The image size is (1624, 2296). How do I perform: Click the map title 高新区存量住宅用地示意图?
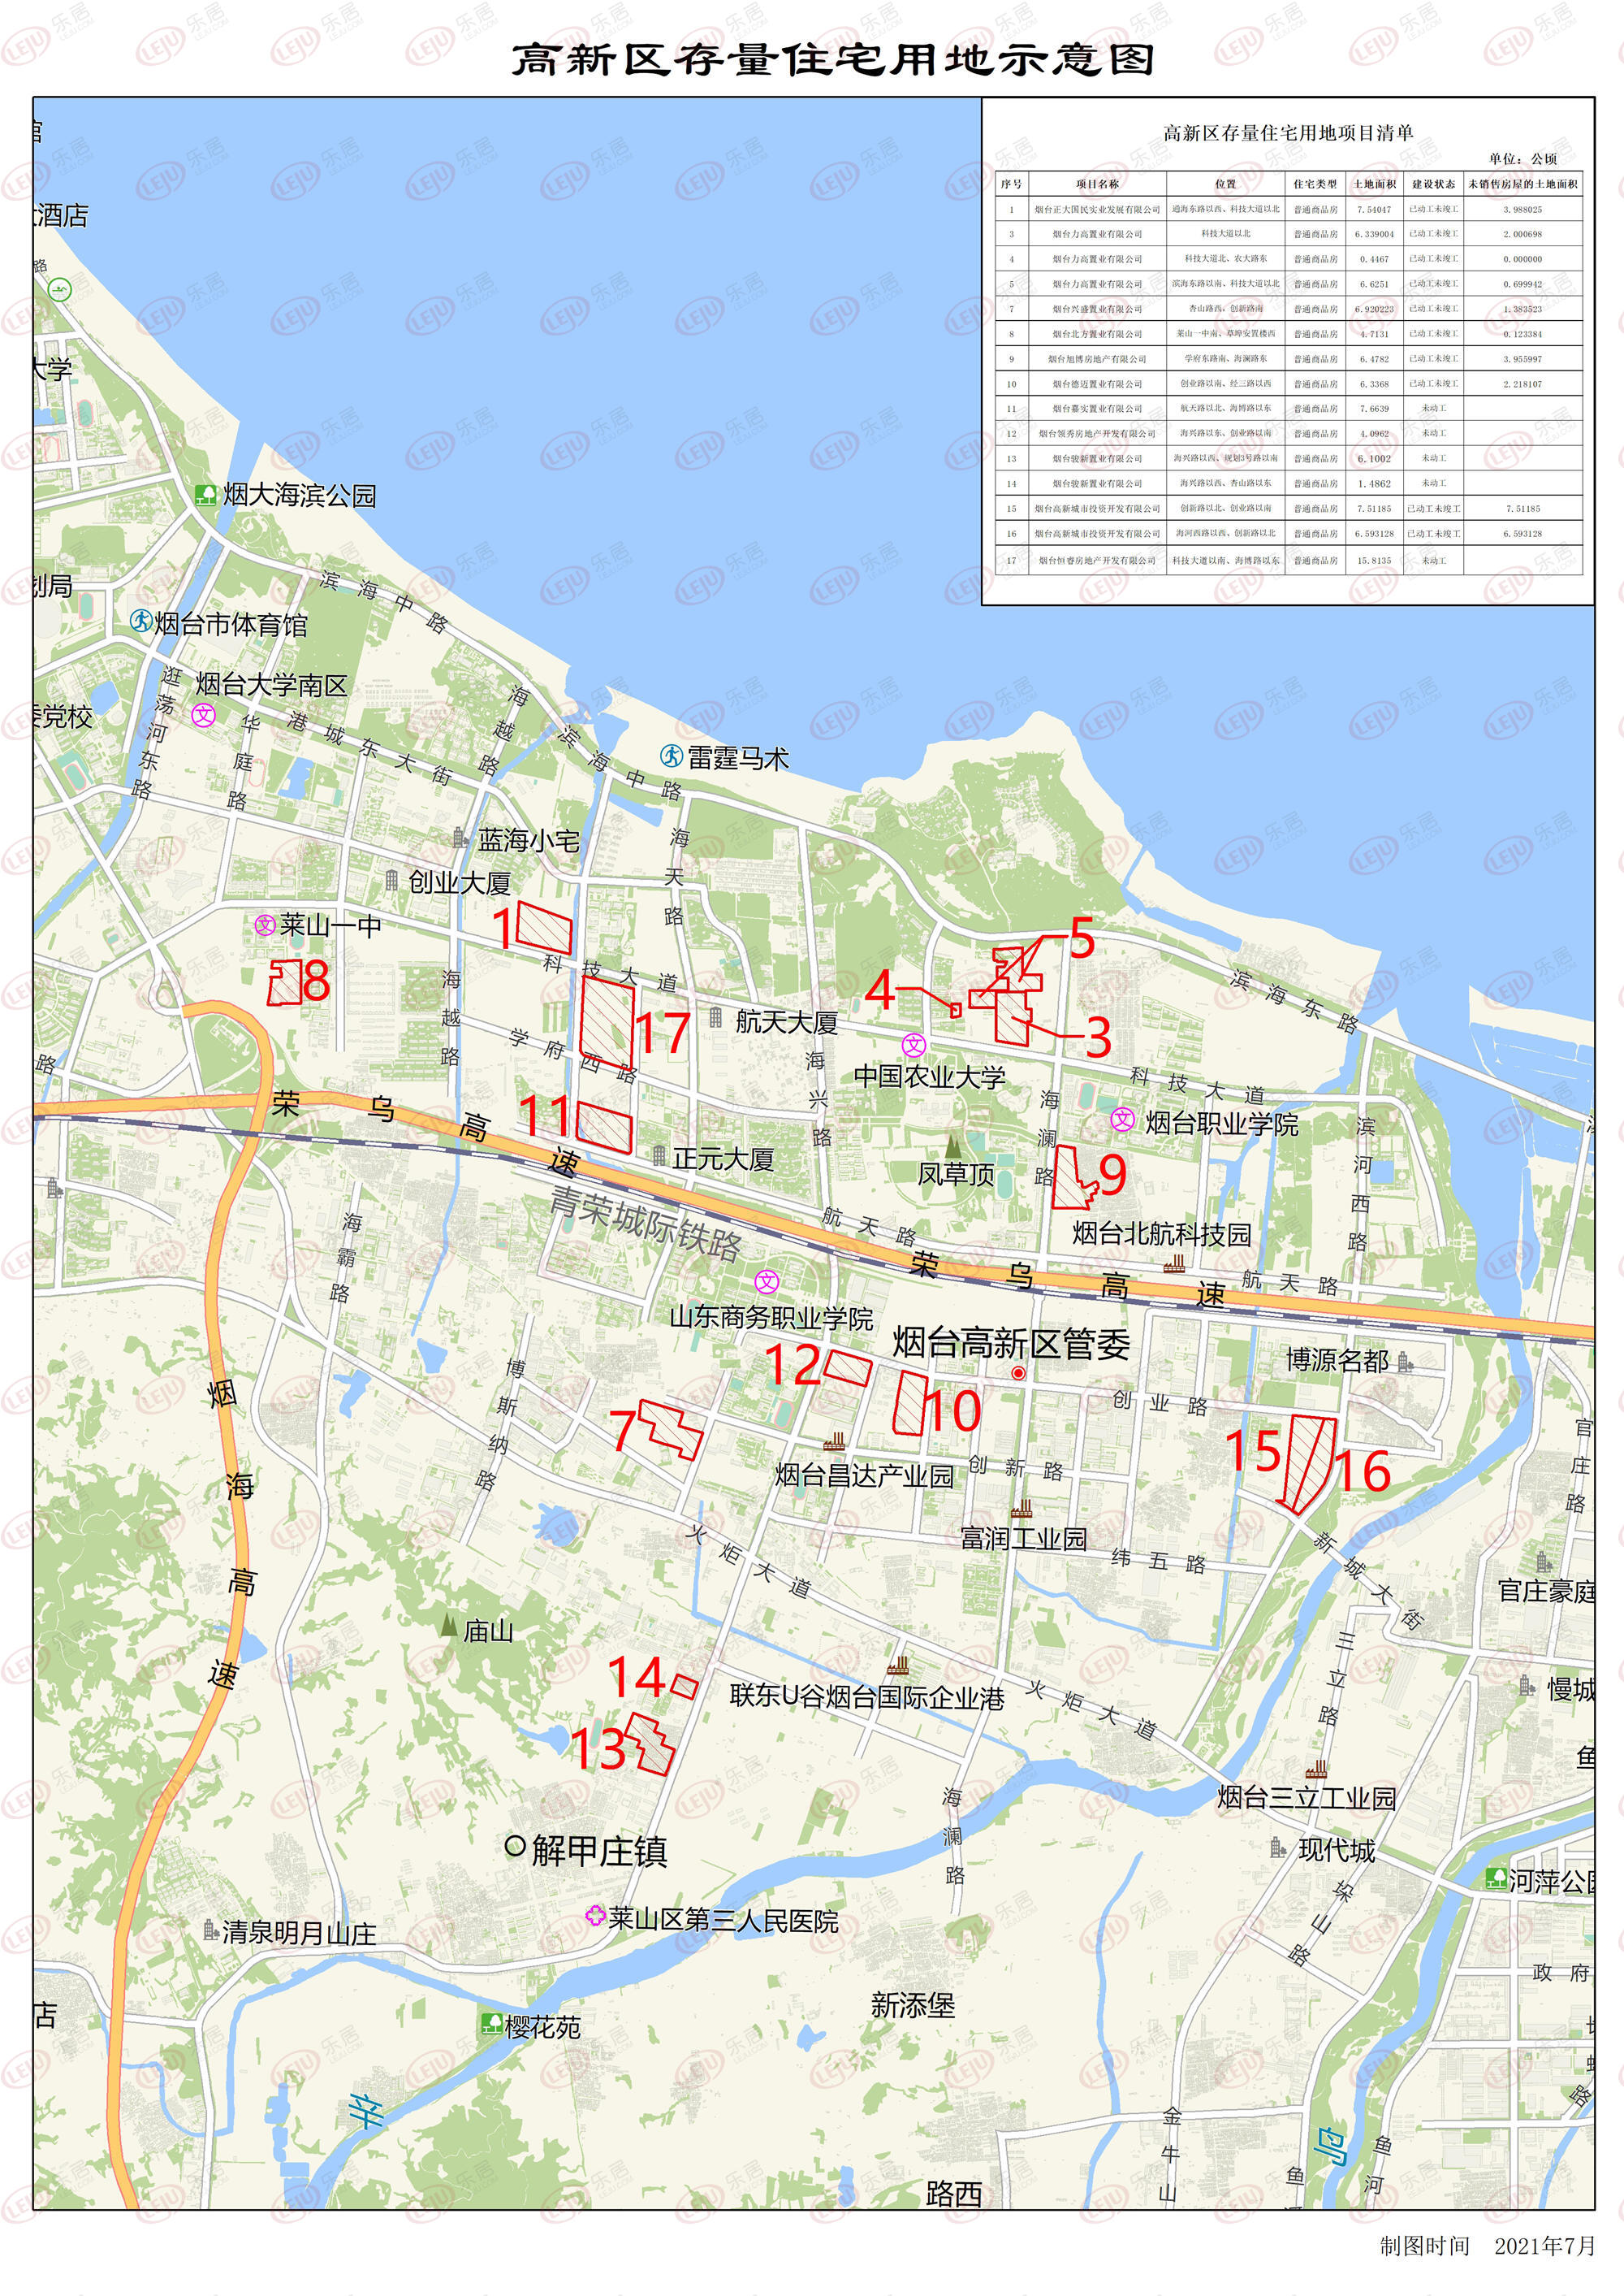[x=834, y=60]
